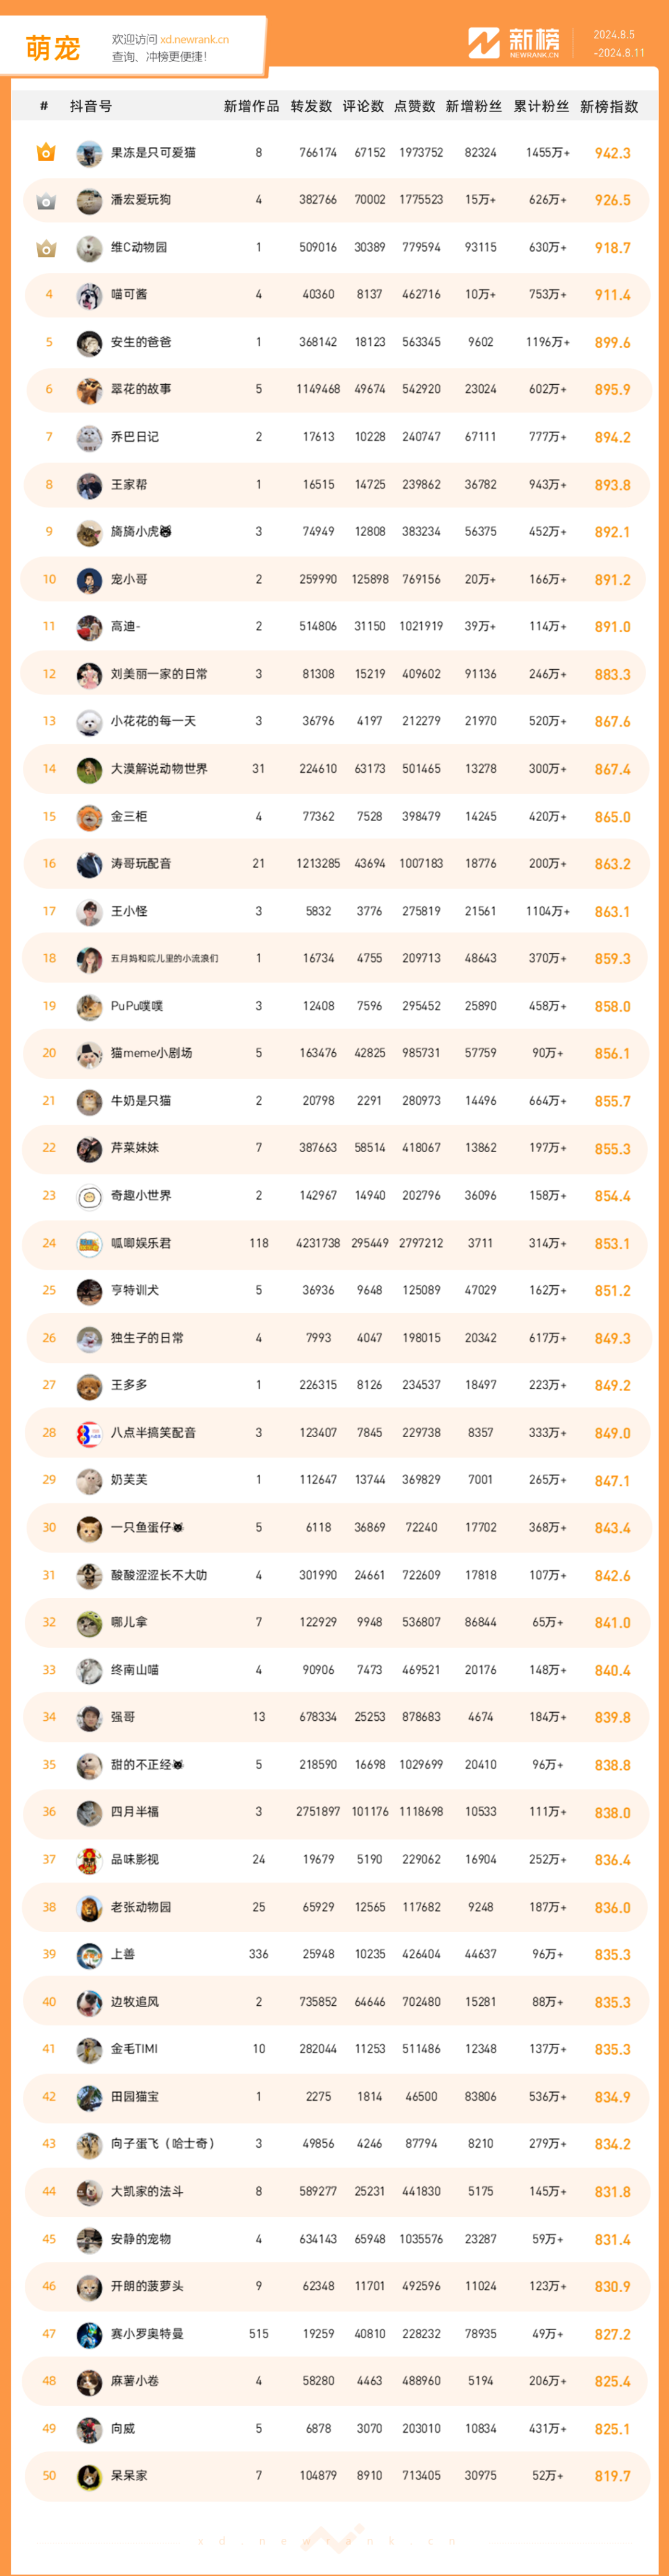
Task: Click the 八点半搞笑配音 avatar
Action: pos(89,1433)
